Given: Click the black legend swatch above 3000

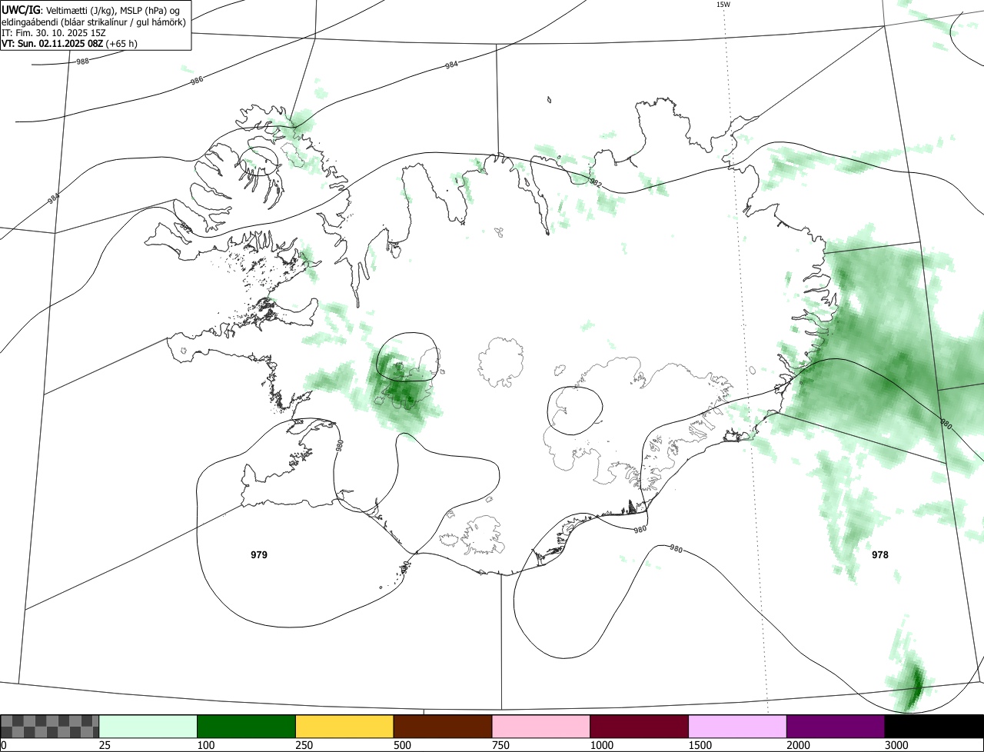Looking at the screenshot, I should click(934, 727).
